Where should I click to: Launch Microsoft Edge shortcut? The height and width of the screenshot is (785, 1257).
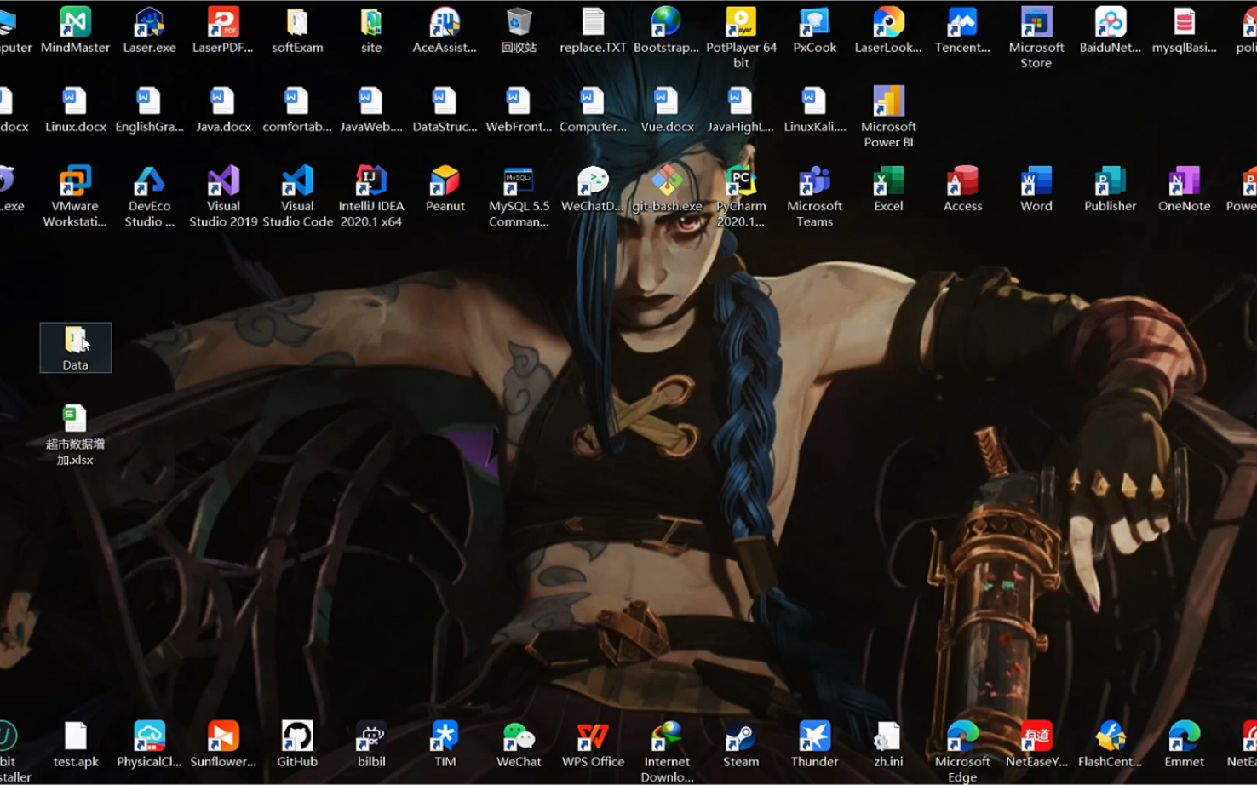point(962,752)
